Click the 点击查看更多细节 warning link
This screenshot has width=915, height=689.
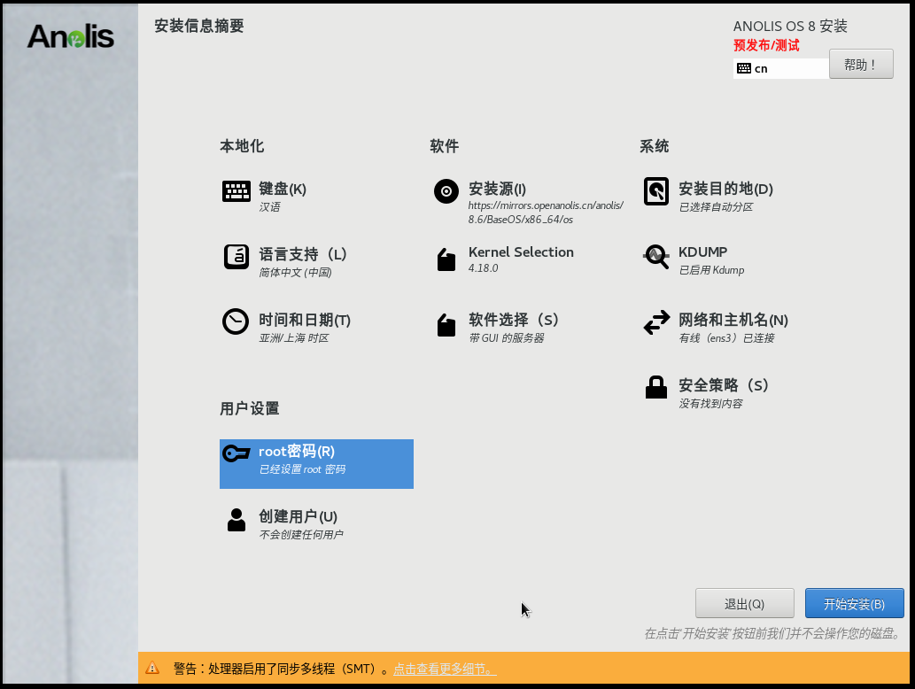(x=445, y=669)
